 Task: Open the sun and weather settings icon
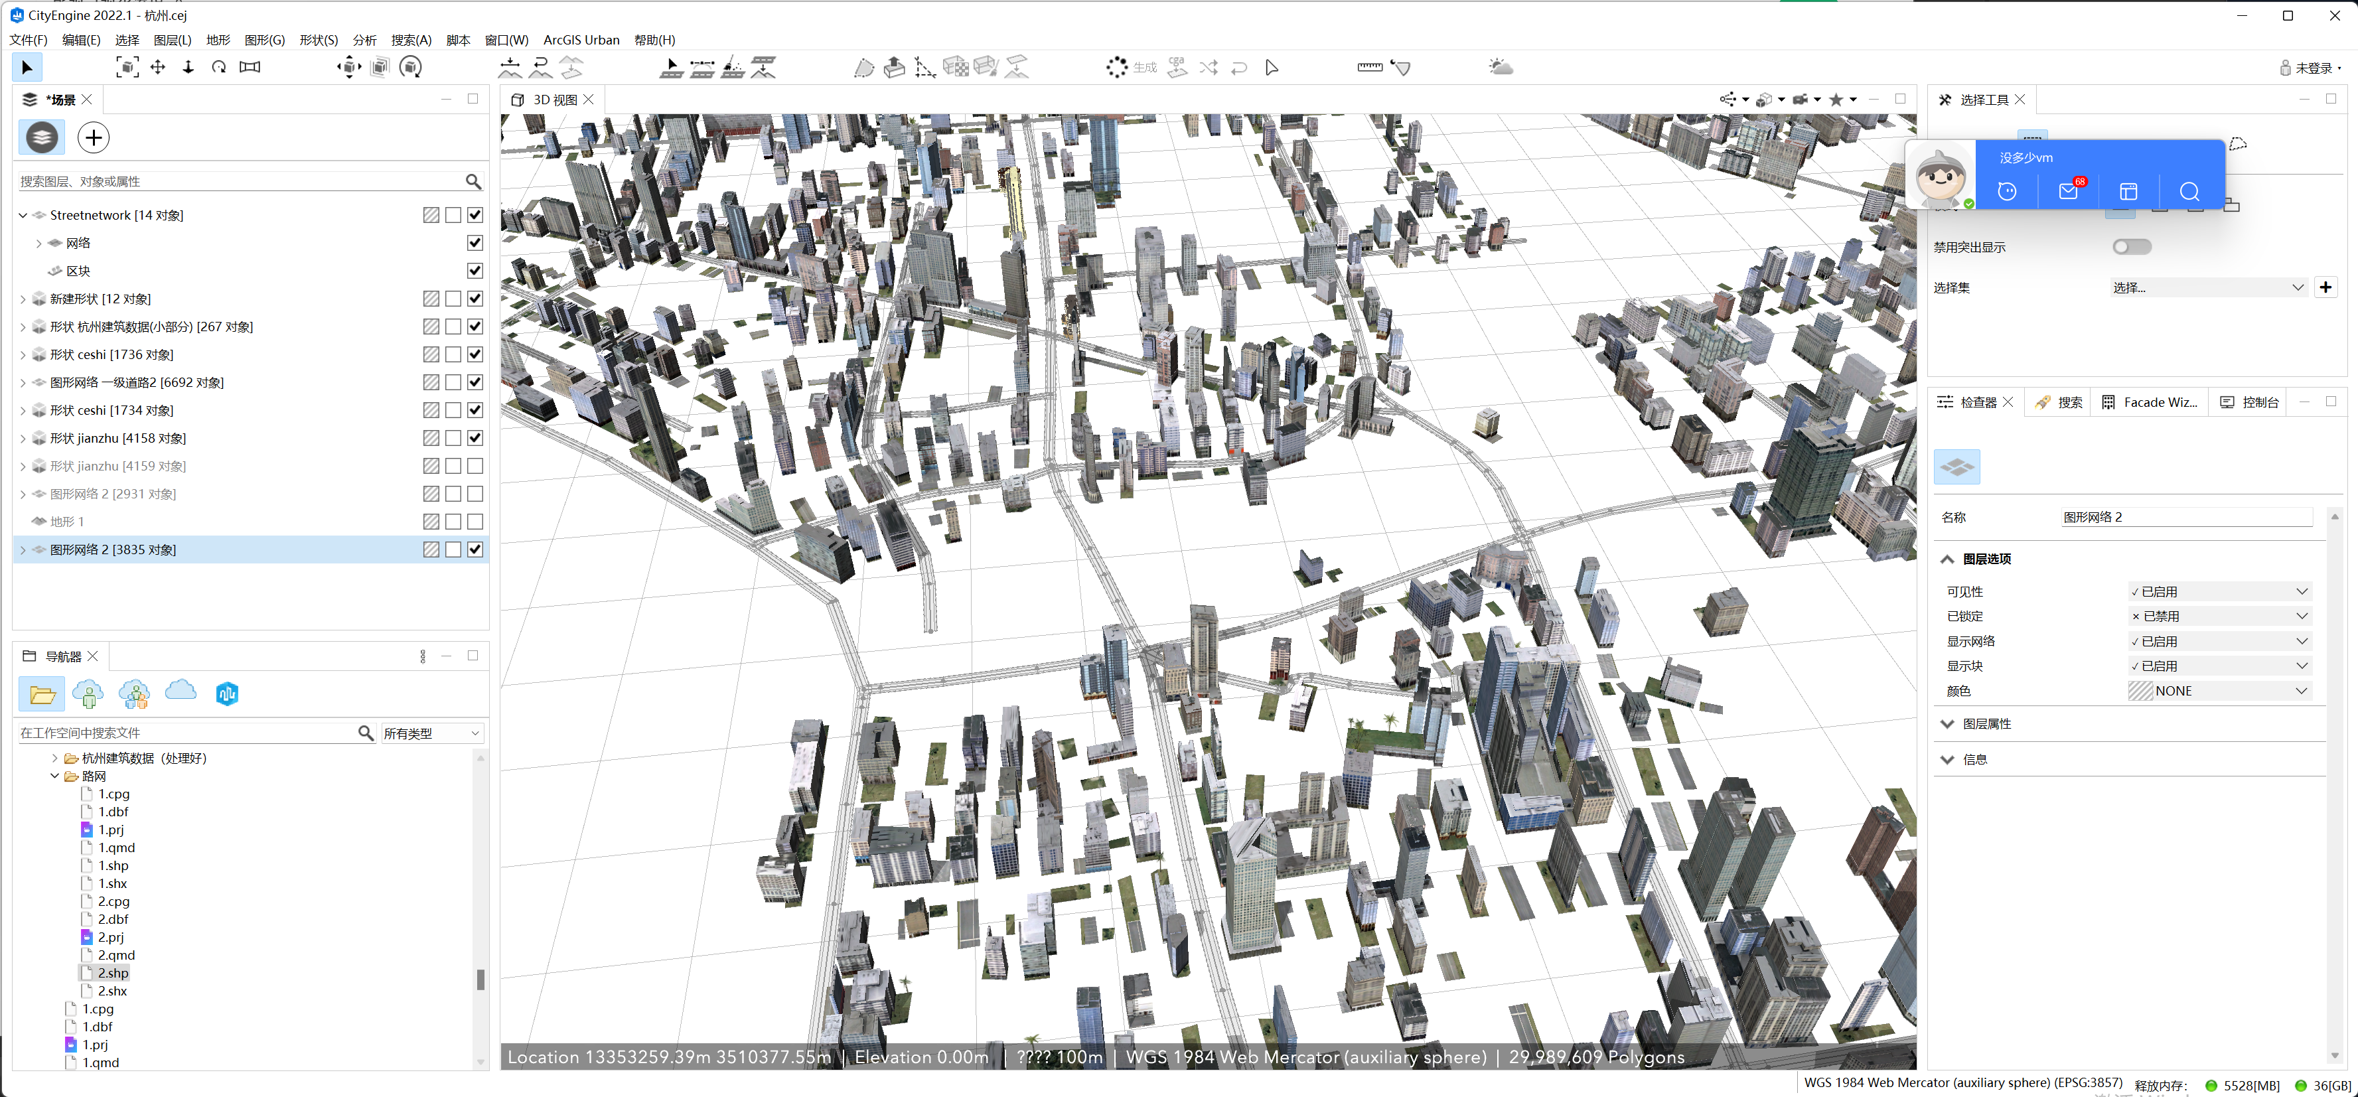(x=1501, y=67)
